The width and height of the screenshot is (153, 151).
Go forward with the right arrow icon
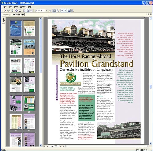coord(20,10)
